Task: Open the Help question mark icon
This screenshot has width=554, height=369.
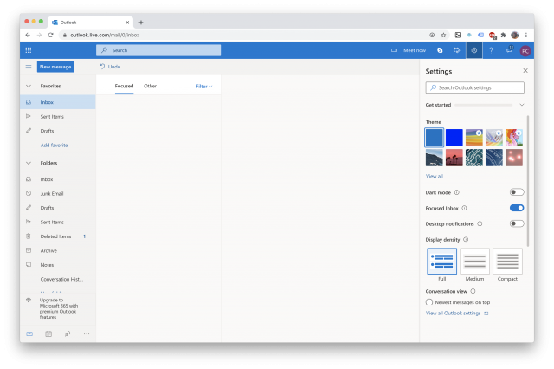Action: pos(491,50)
